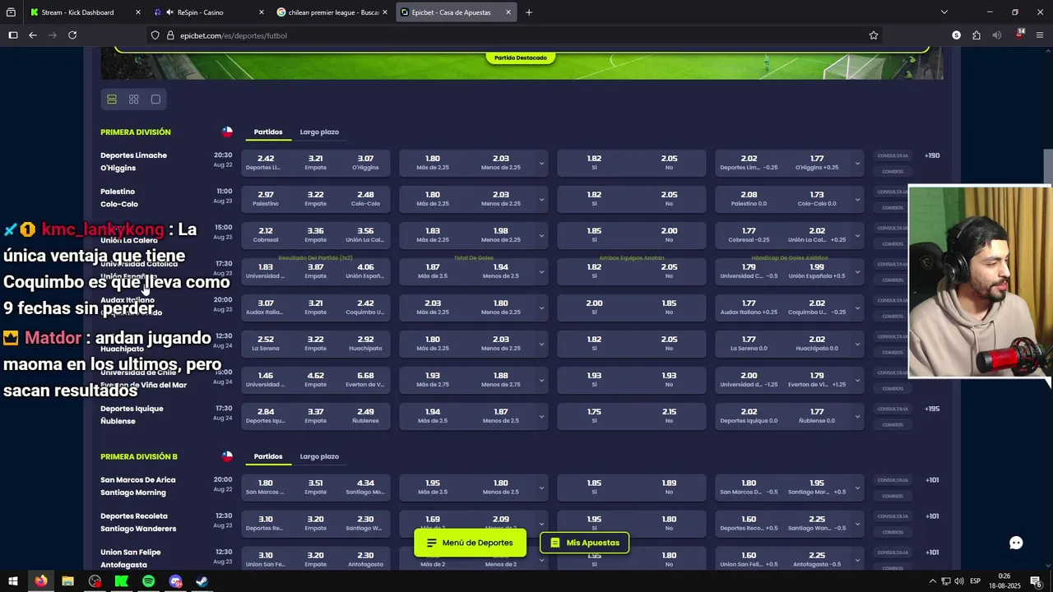This screenshot has height=592, width=1053.
Task: Open +101 markets for San Marcos vs Santiago Morning
Action: coord(931,480)
